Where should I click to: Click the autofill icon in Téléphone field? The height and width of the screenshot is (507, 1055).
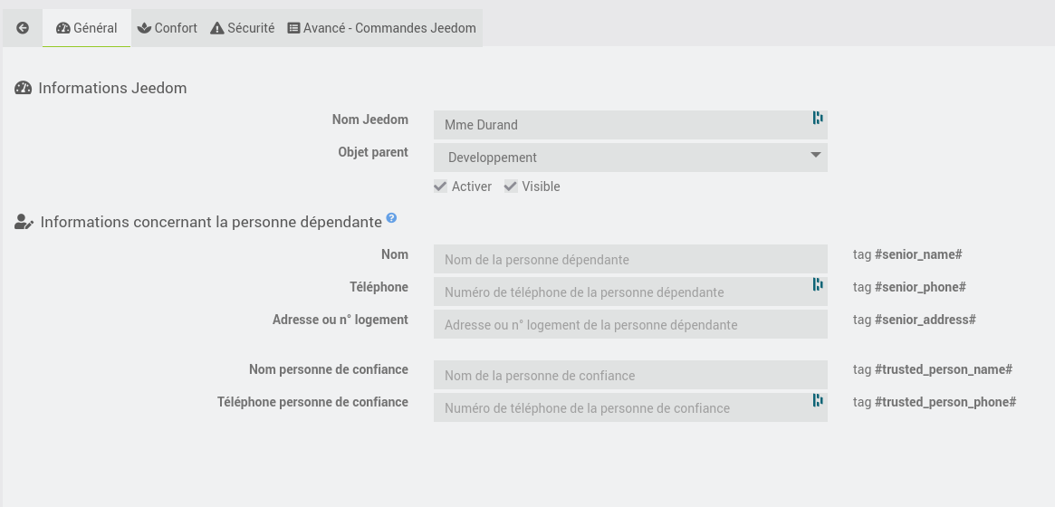[x=818, y=284]
